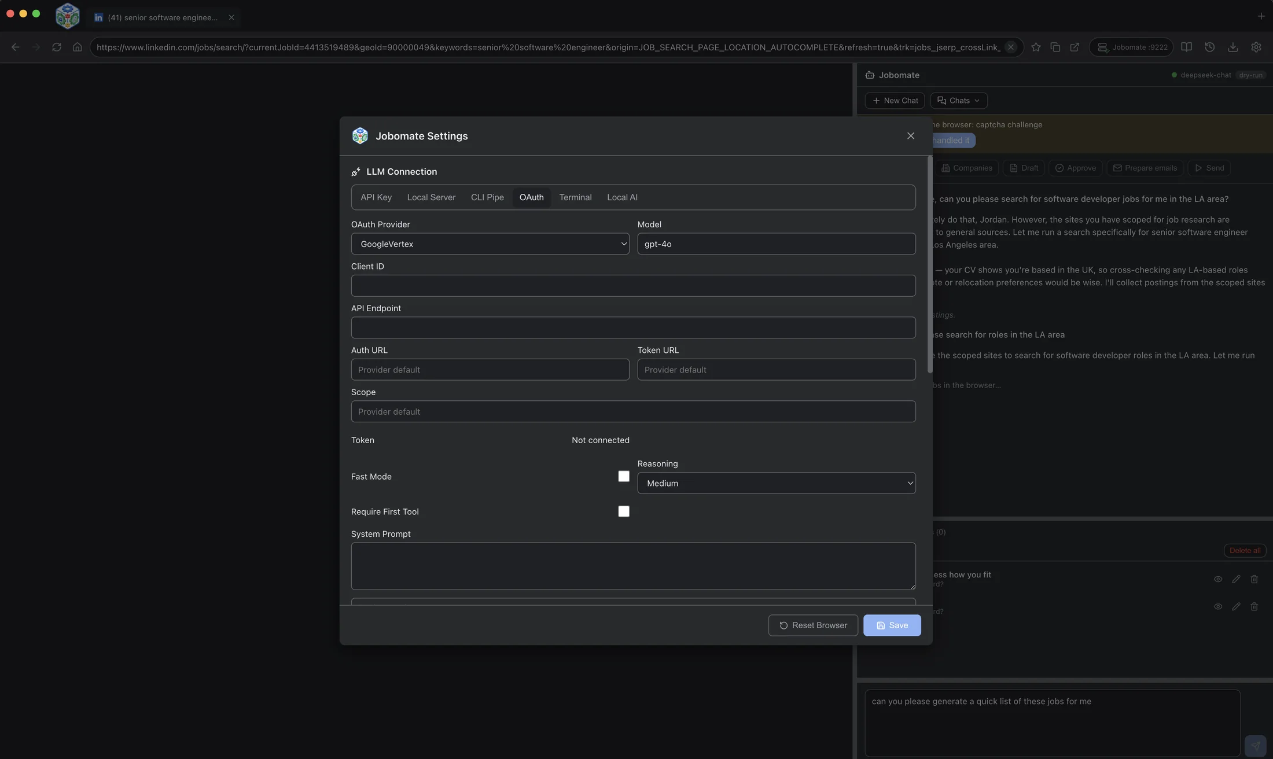
Task: Open the page in external window icon
Action: coord(1075,47)
